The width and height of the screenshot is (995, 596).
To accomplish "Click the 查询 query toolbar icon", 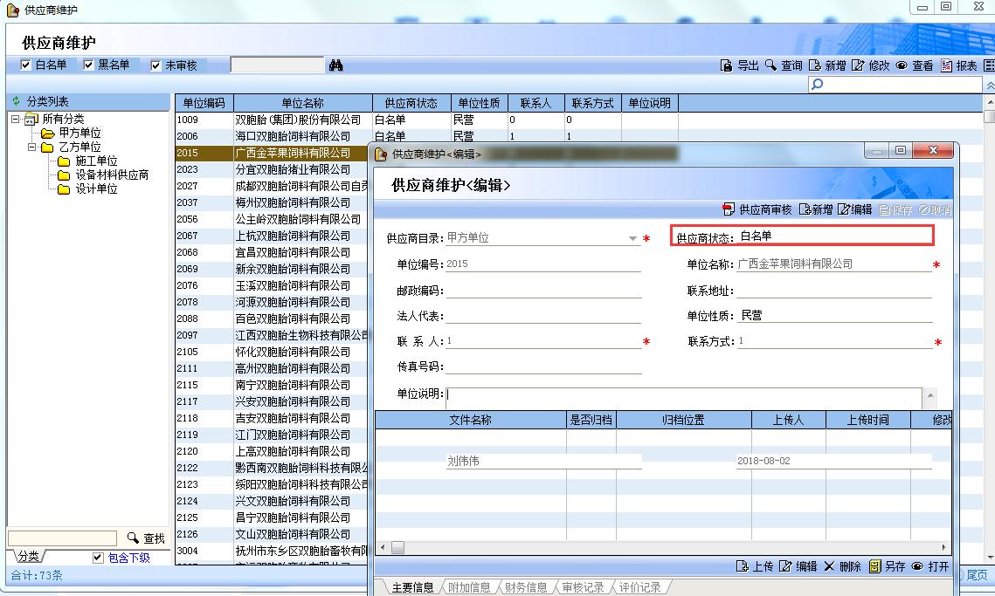I will 770,65.
